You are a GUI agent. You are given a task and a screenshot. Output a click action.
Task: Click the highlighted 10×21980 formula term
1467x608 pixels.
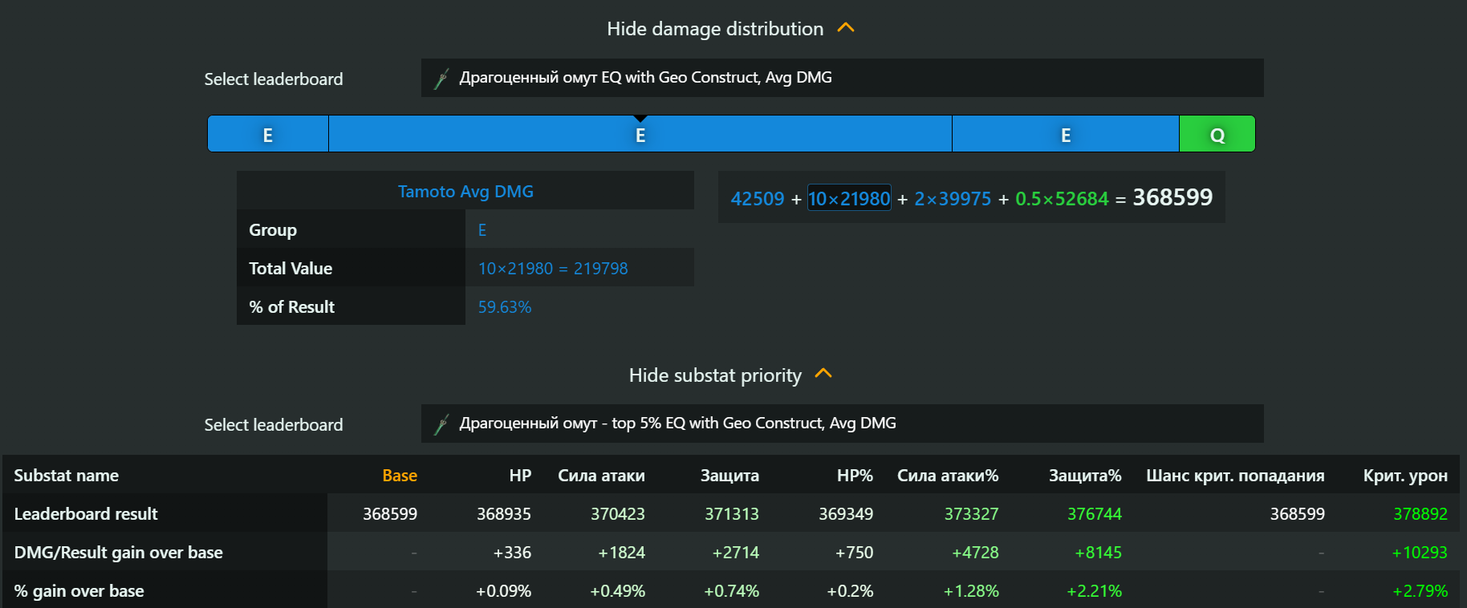point(849,199)
